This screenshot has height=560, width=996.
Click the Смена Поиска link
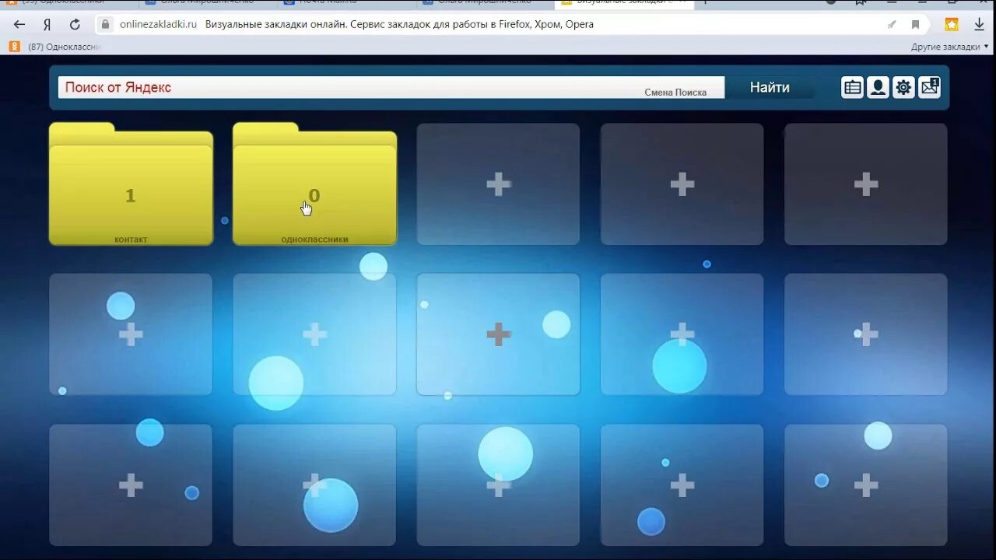675,92
